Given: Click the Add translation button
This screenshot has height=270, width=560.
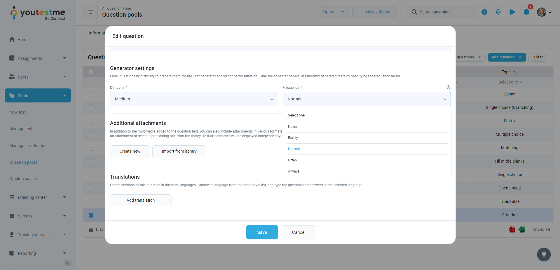Looking at the screenshot, I should tap(140, 200).
